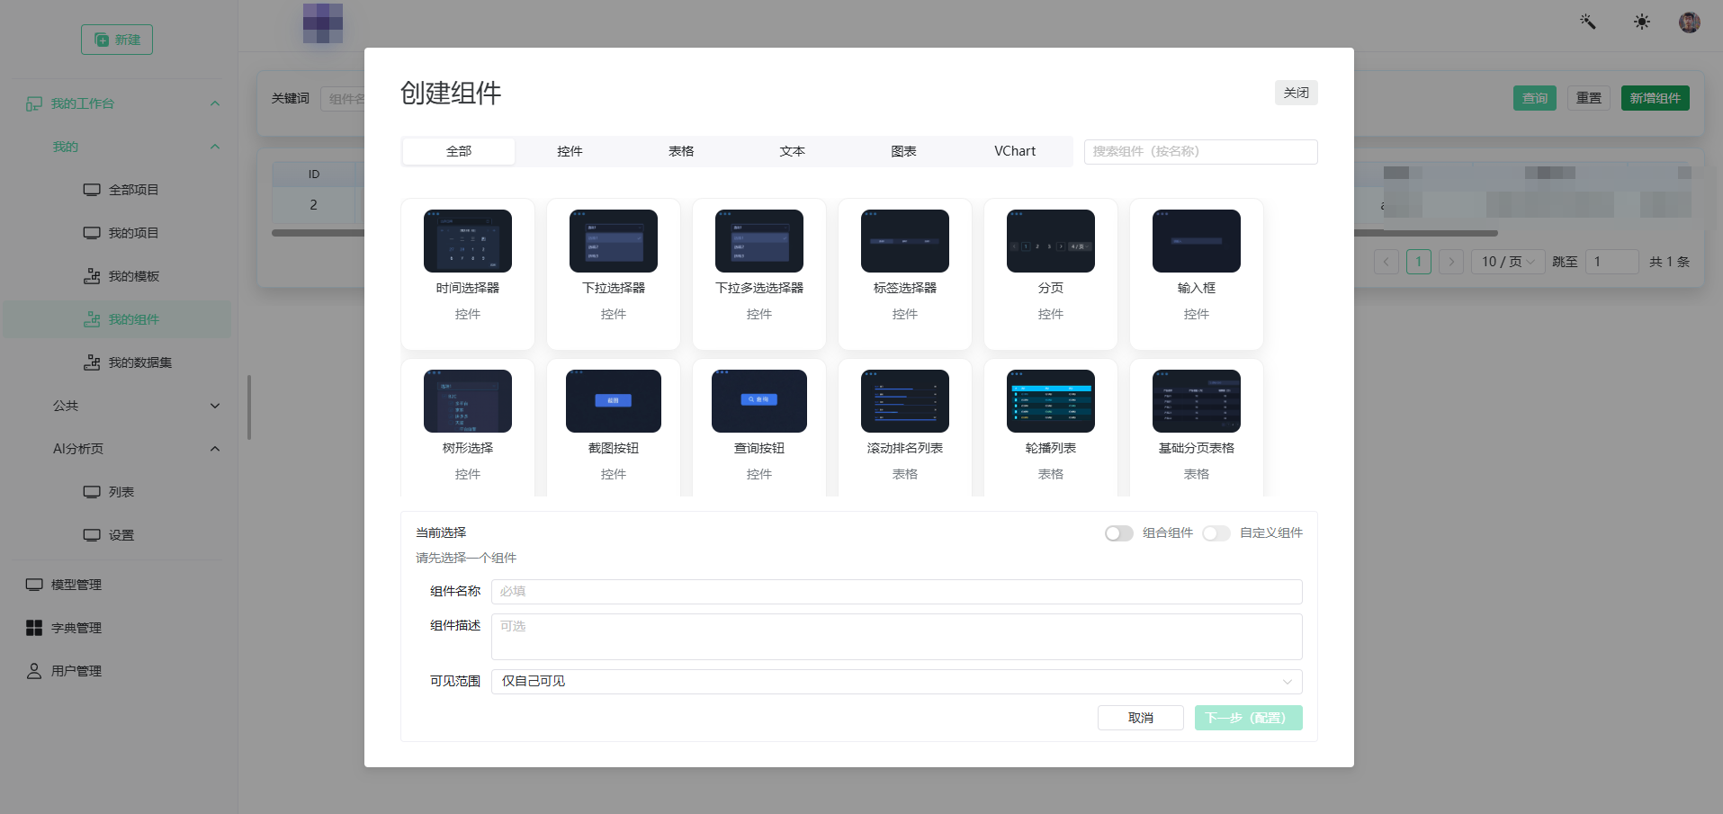Open the VChart tab
1723x814 pixels.
tap(1015, 151)
